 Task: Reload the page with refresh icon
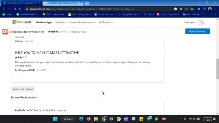(15, 9)
